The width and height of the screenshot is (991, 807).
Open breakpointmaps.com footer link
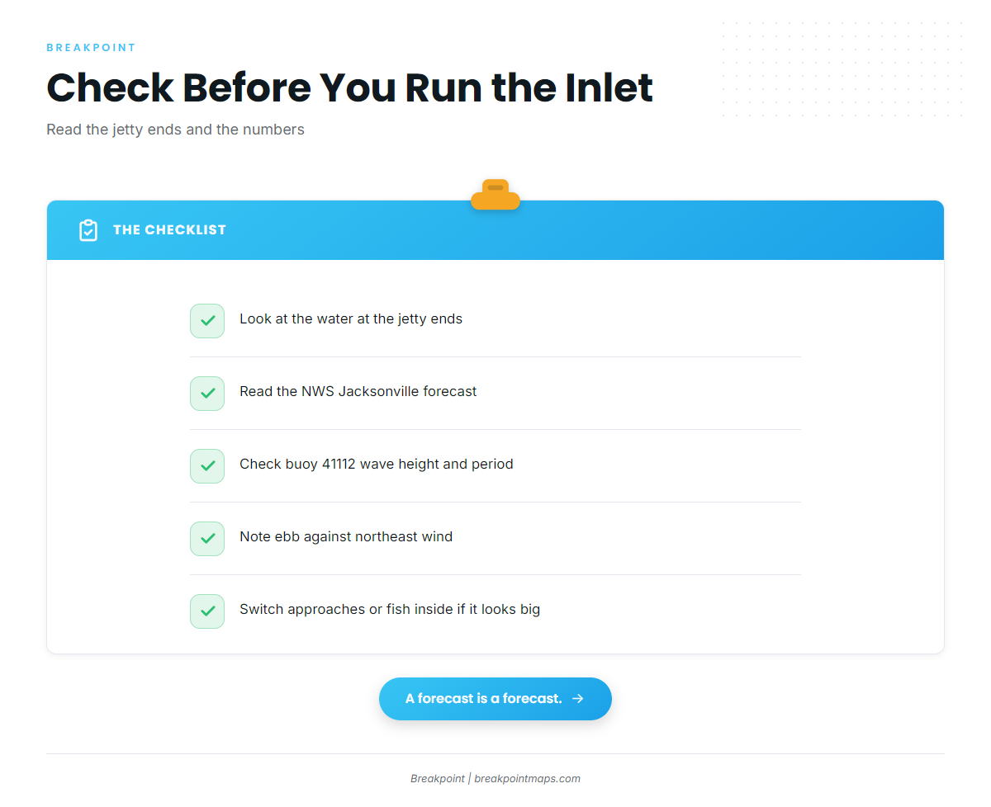pos(527,778)
